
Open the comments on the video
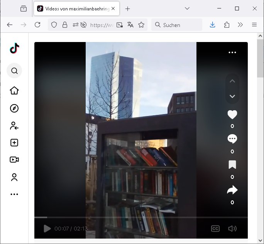coord(232,139)
